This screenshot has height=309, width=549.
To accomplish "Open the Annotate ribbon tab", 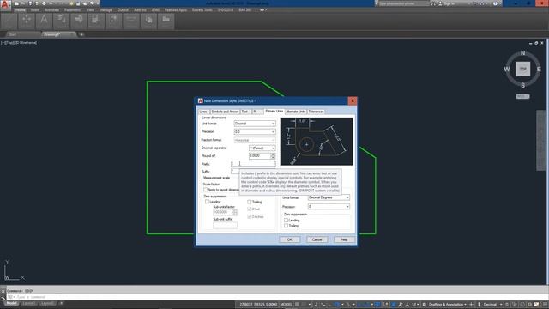I will tap(51, 10).
